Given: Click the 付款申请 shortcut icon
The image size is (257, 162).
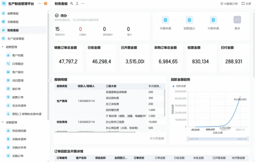Looking at the screenshot, I should click(x=213, y=20).
